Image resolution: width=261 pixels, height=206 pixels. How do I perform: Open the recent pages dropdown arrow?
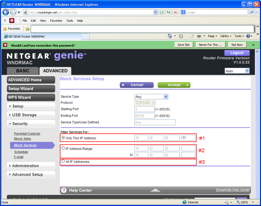(19, 12)
